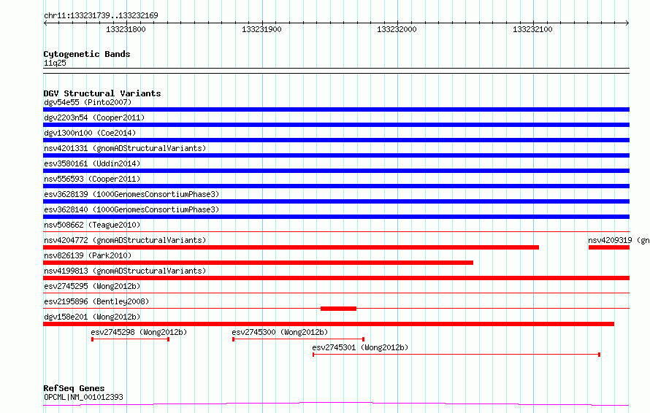Click the nsv508662 (Teague2010) label
Viewport: 650px width, 413px height.
coord(92,225)
